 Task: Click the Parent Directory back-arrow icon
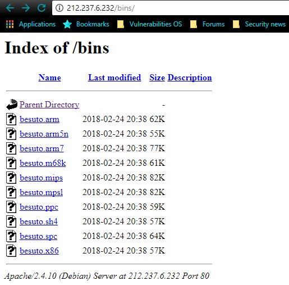click(12, 105)
